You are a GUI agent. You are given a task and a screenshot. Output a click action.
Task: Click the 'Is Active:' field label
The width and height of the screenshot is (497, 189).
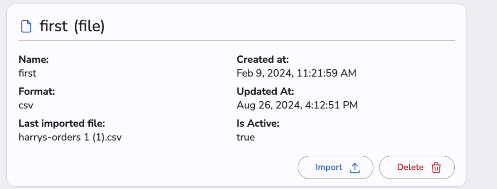point(258,124)
